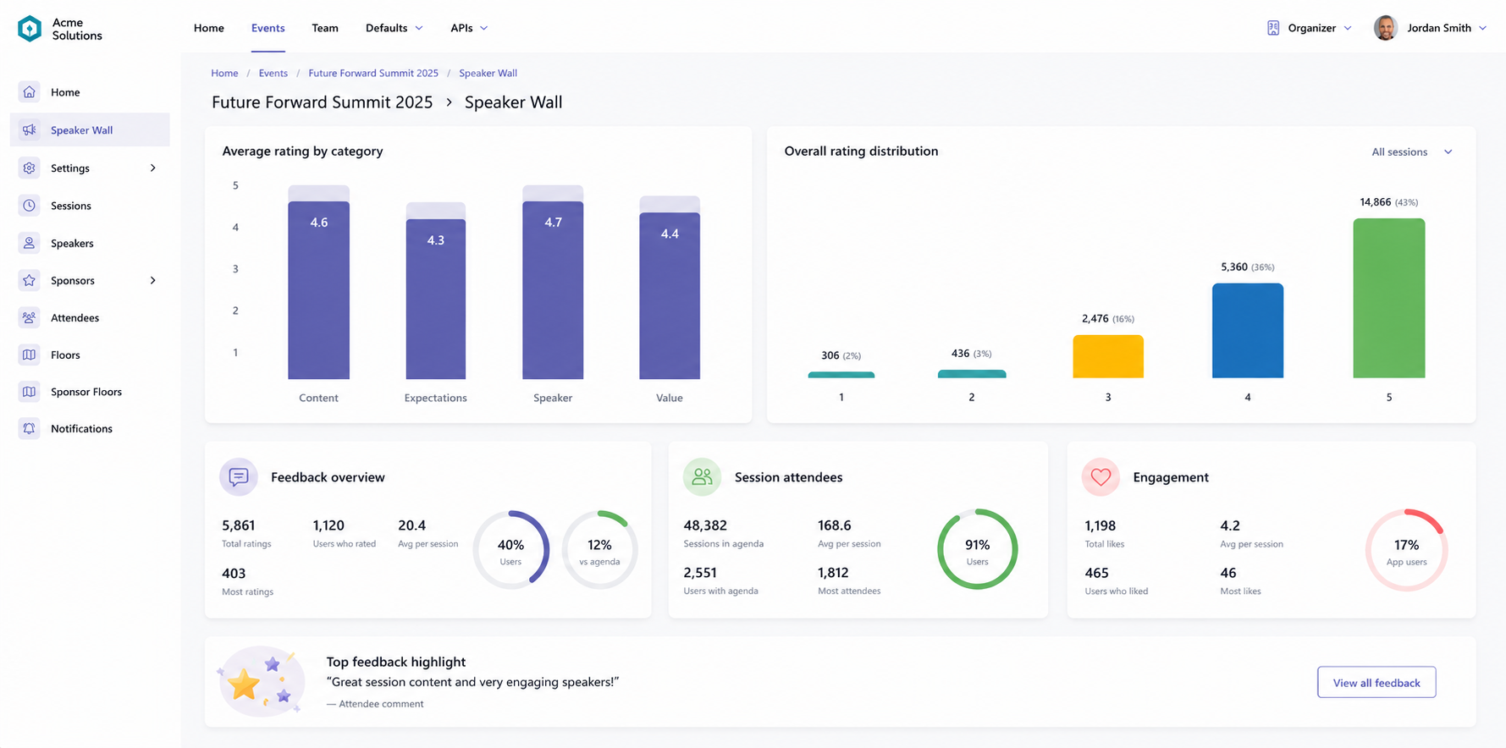The height and width of the screenshot is (748, 1506).
Task: Expand the Sponsors sidebar submenu chevron
Action: pos(153,280)
